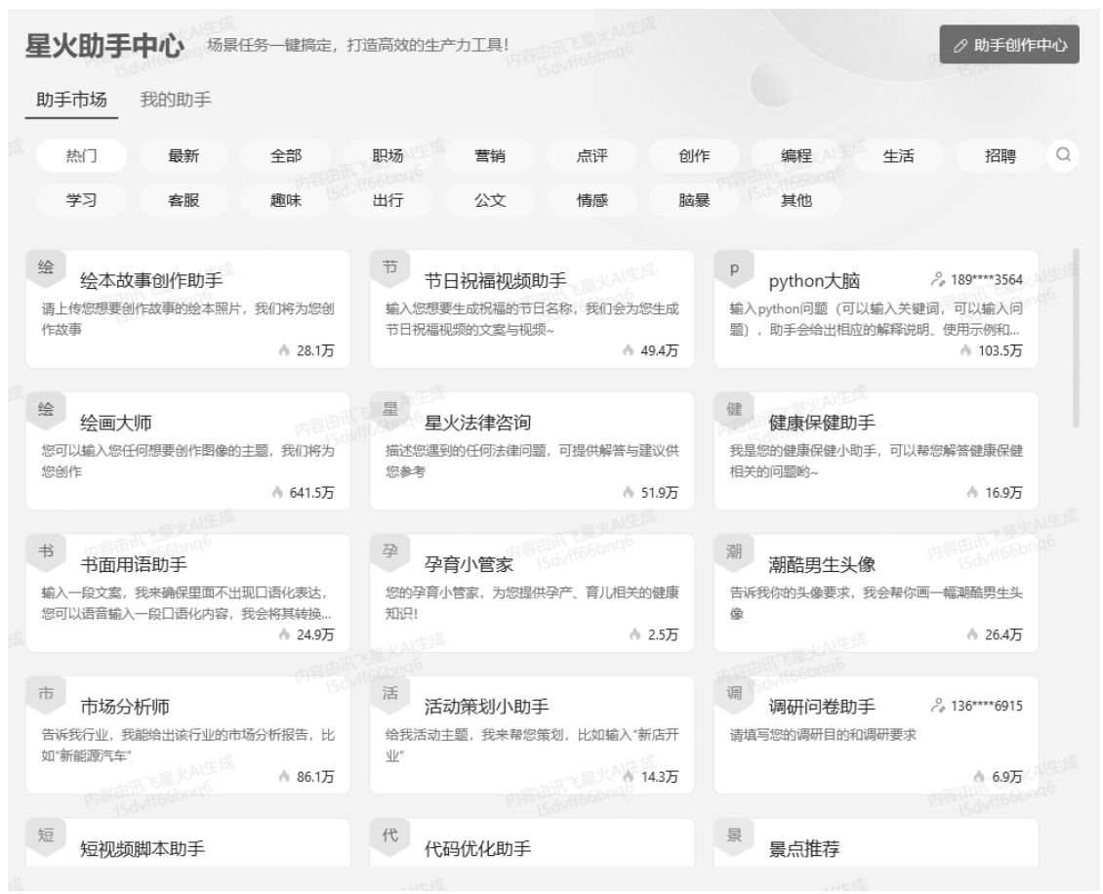
Task: Open the 潮酷男生头像 title
Action: coord(822,565)
